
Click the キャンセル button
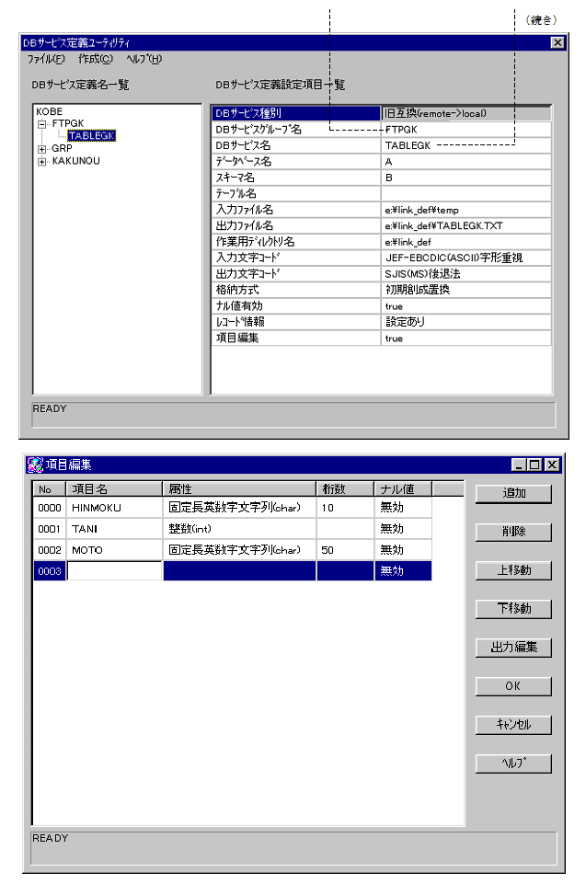[513, 725]
